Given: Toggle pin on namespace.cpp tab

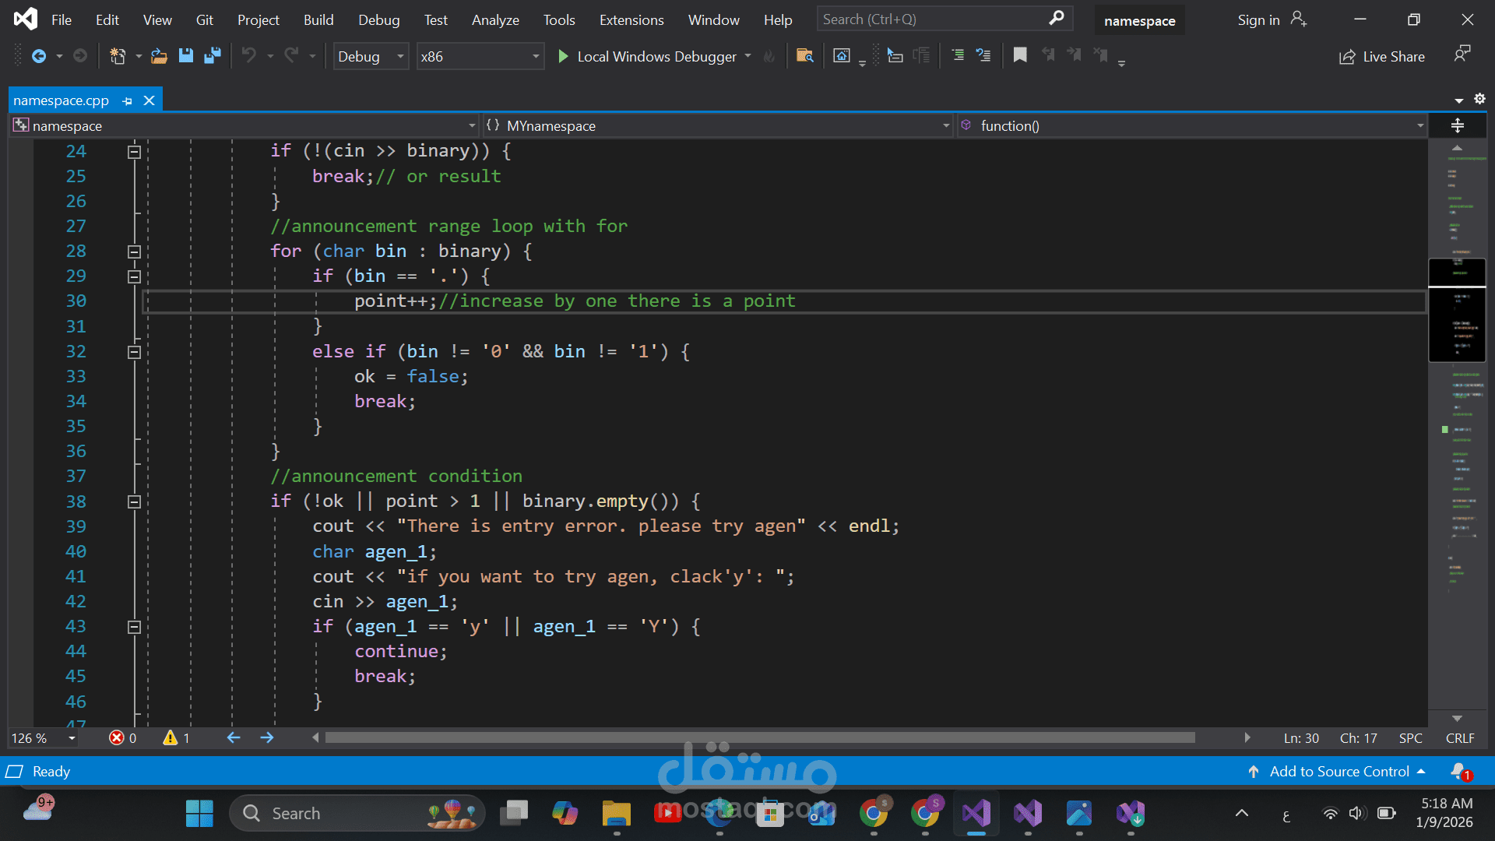Looking at the screenshot, I should (128, 100).
